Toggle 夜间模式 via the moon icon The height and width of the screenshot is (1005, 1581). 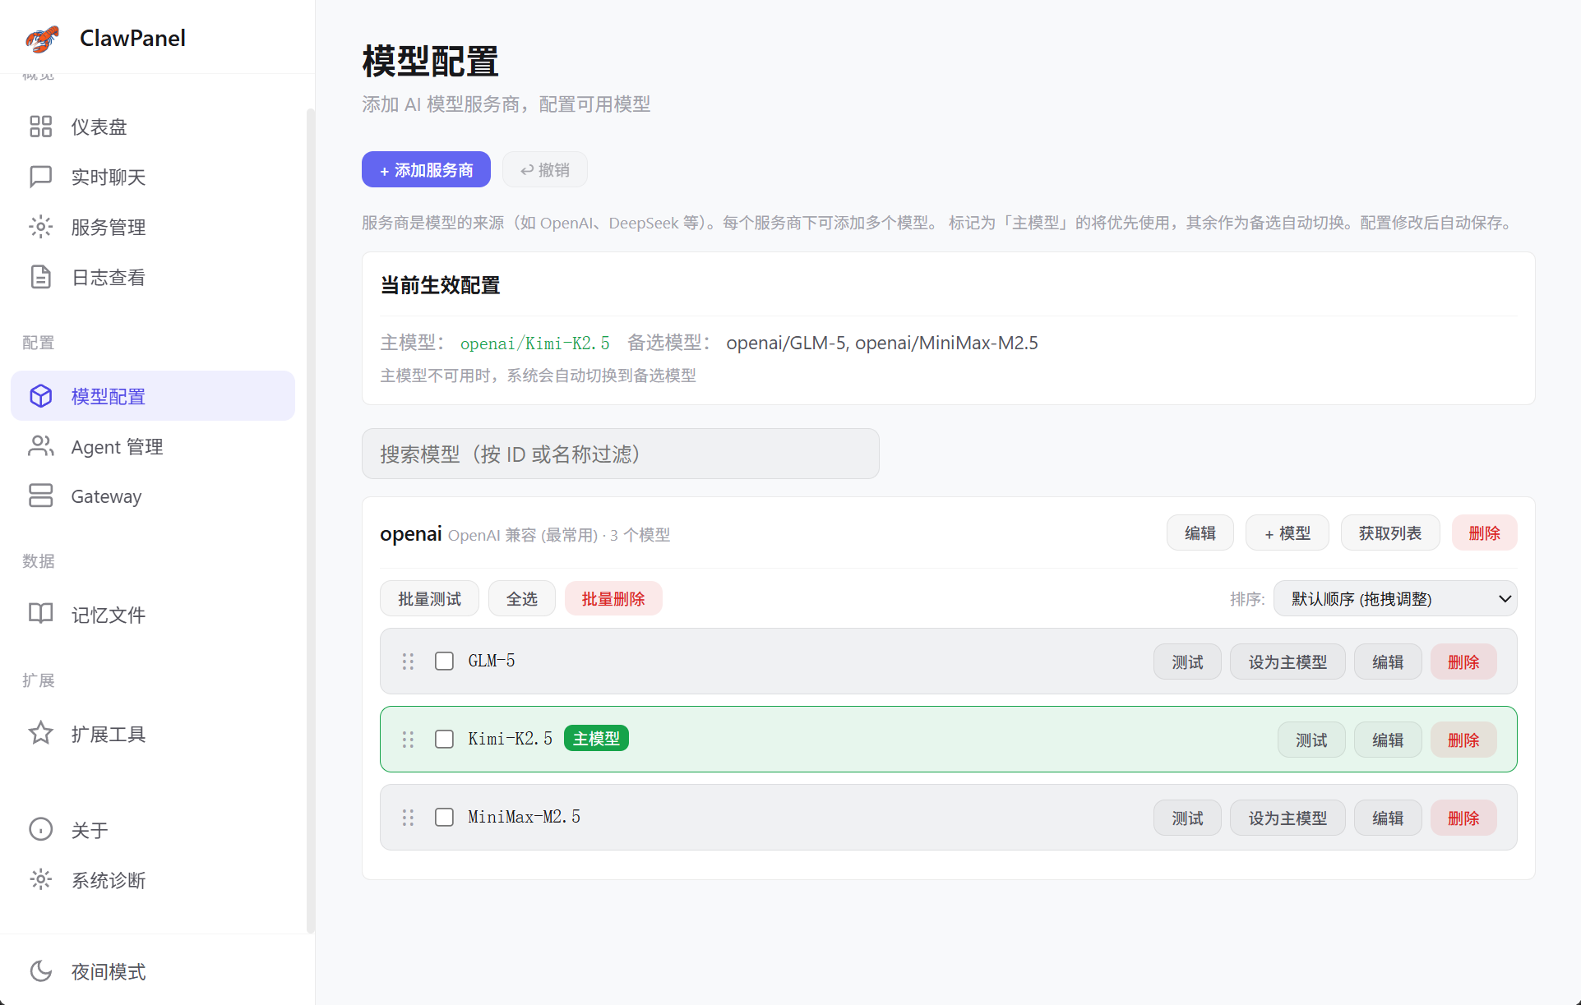pyautogui.click(x=41, y=971)
